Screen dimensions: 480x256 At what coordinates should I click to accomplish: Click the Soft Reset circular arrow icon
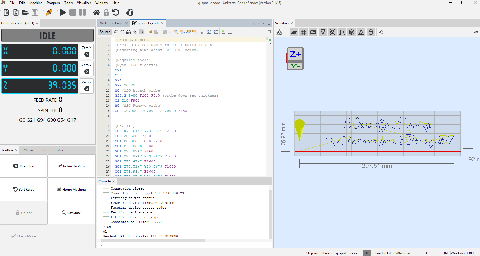click(x=116, y=12)
